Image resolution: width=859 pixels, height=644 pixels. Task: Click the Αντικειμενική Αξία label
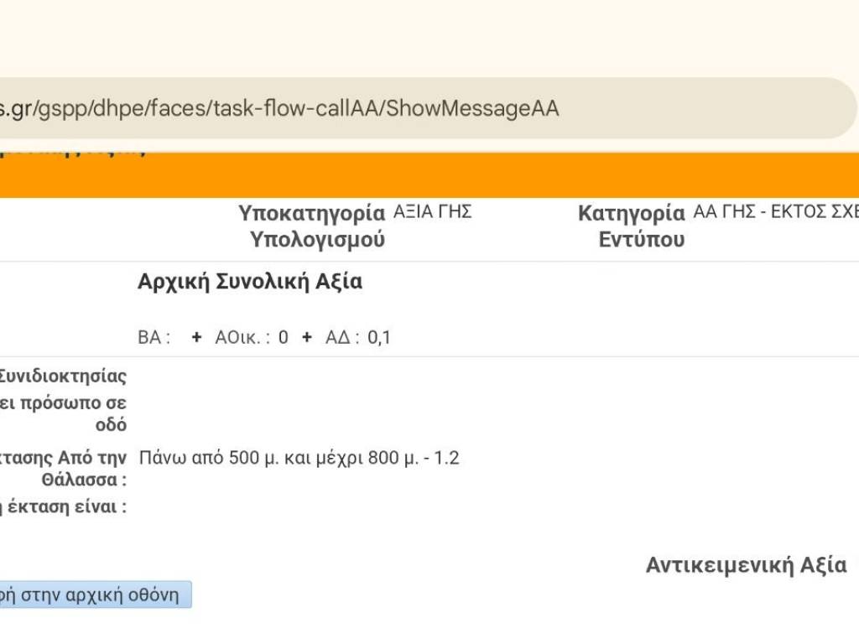click(x=746, y=565)
